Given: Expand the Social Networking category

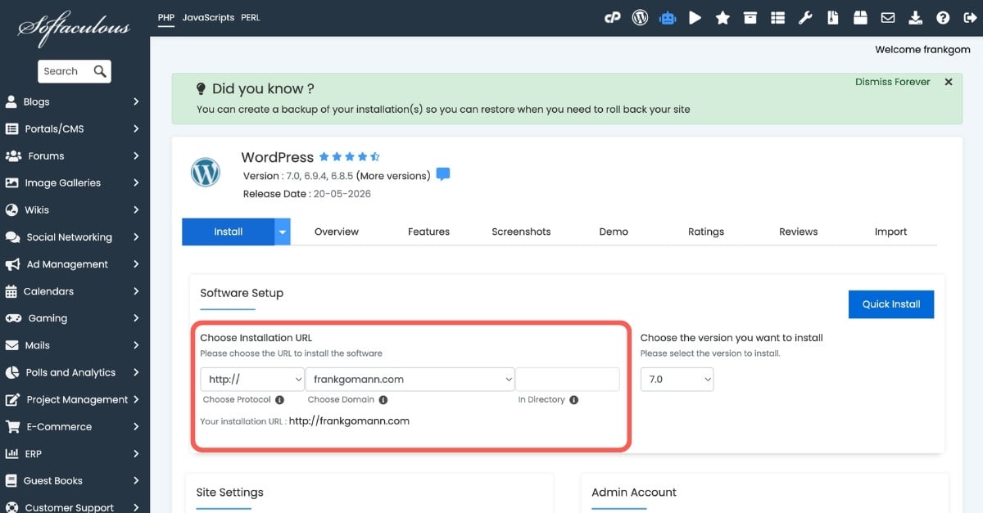Looking at the screenshot, I should pyautogui.click(x=75, y=236).
